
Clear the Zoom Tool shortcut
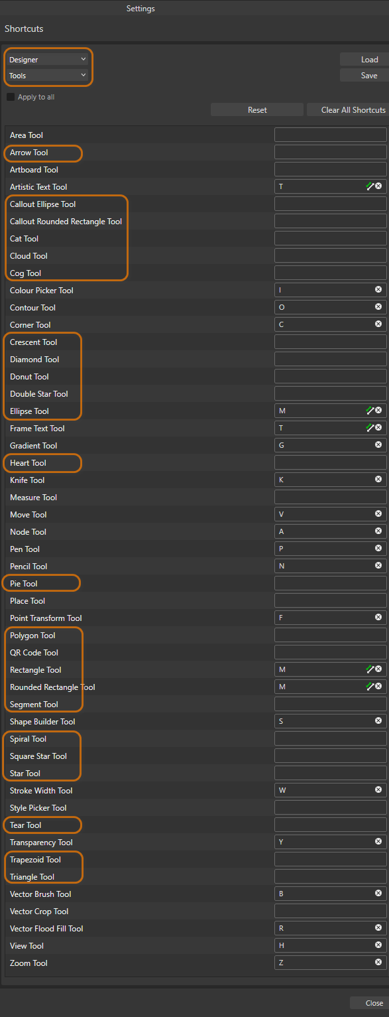pyautogui.click(x=378, y=963)
